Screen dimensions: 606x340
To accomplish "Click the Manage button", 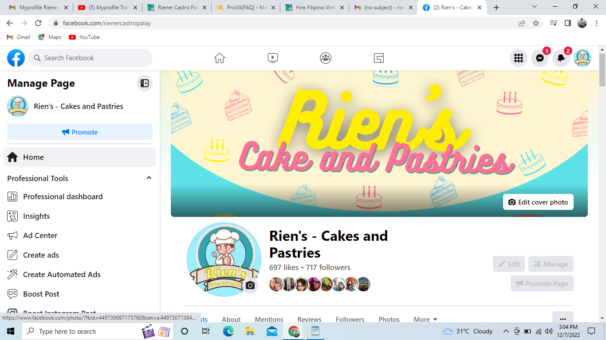I will 551,264.
